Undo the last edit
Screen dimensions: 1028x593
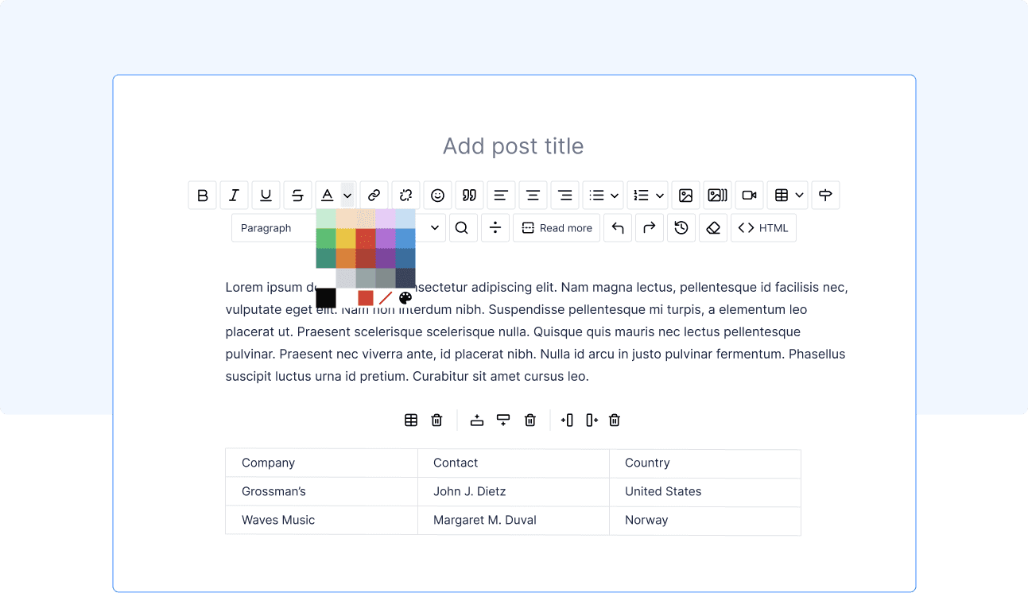618,227
